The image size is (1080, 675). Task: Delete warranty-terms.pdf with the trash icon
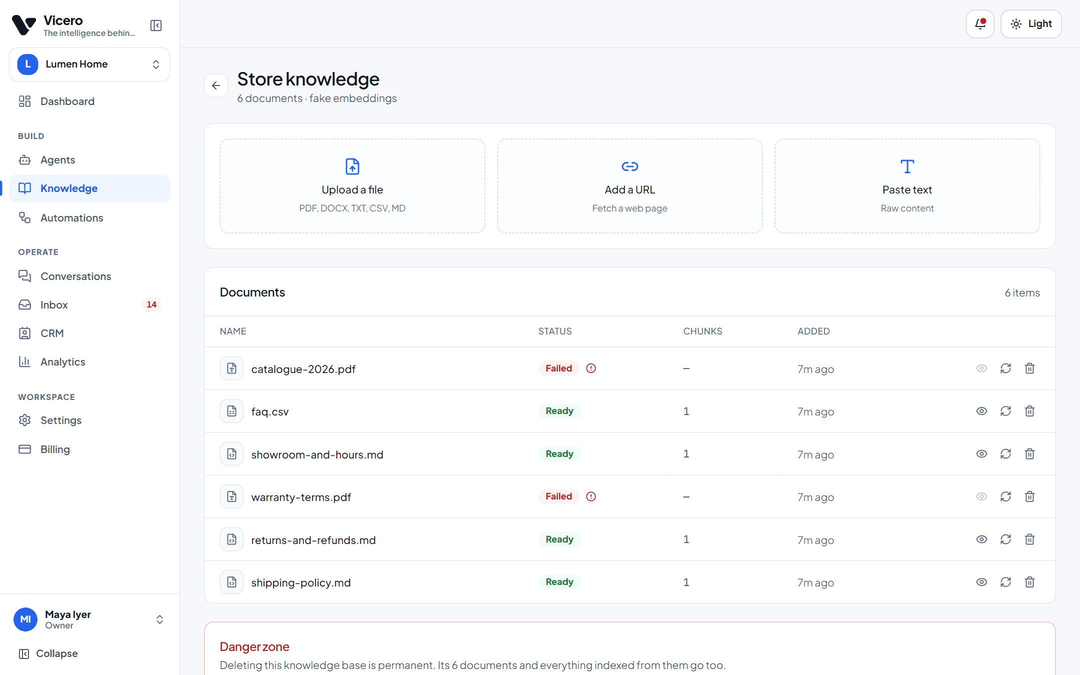1030,496
